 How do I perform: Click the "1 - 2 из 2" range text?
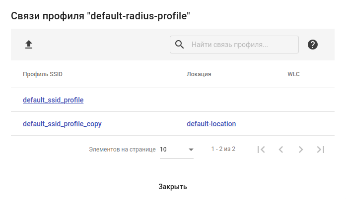point(223,149)
